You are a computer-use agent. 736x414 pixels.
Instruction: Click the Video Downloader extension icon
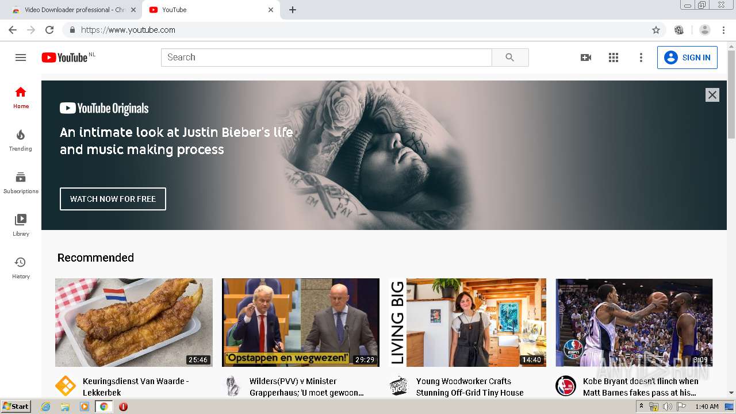click(x=679, y=30)
